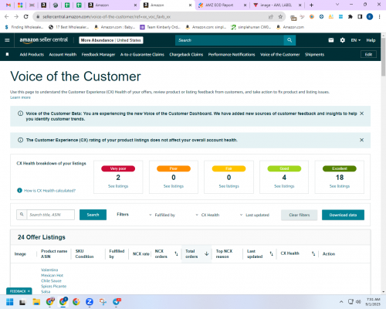Click the magnifier search button in top bar

pos(289,40)
